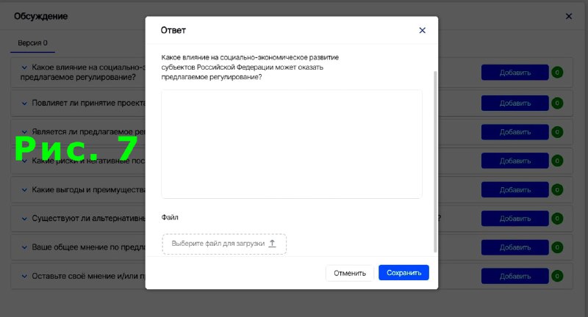
Task: Click green counter badge in 'Какие выгоды' row
Action: 557,190
